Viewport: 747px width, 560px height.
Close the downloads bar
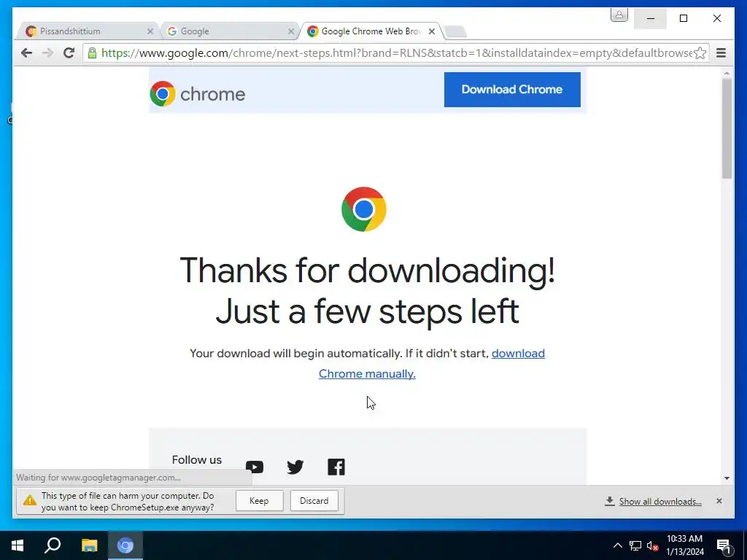coord(719,501)
